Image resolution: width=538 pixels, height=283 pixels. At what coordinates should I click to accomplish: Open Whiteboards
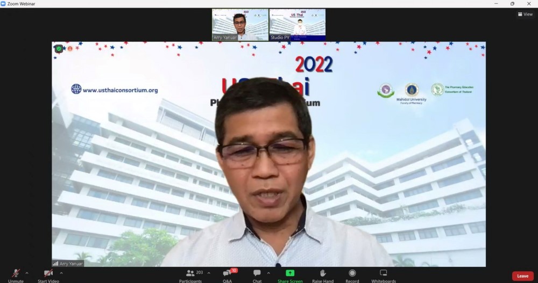point(384,274)
